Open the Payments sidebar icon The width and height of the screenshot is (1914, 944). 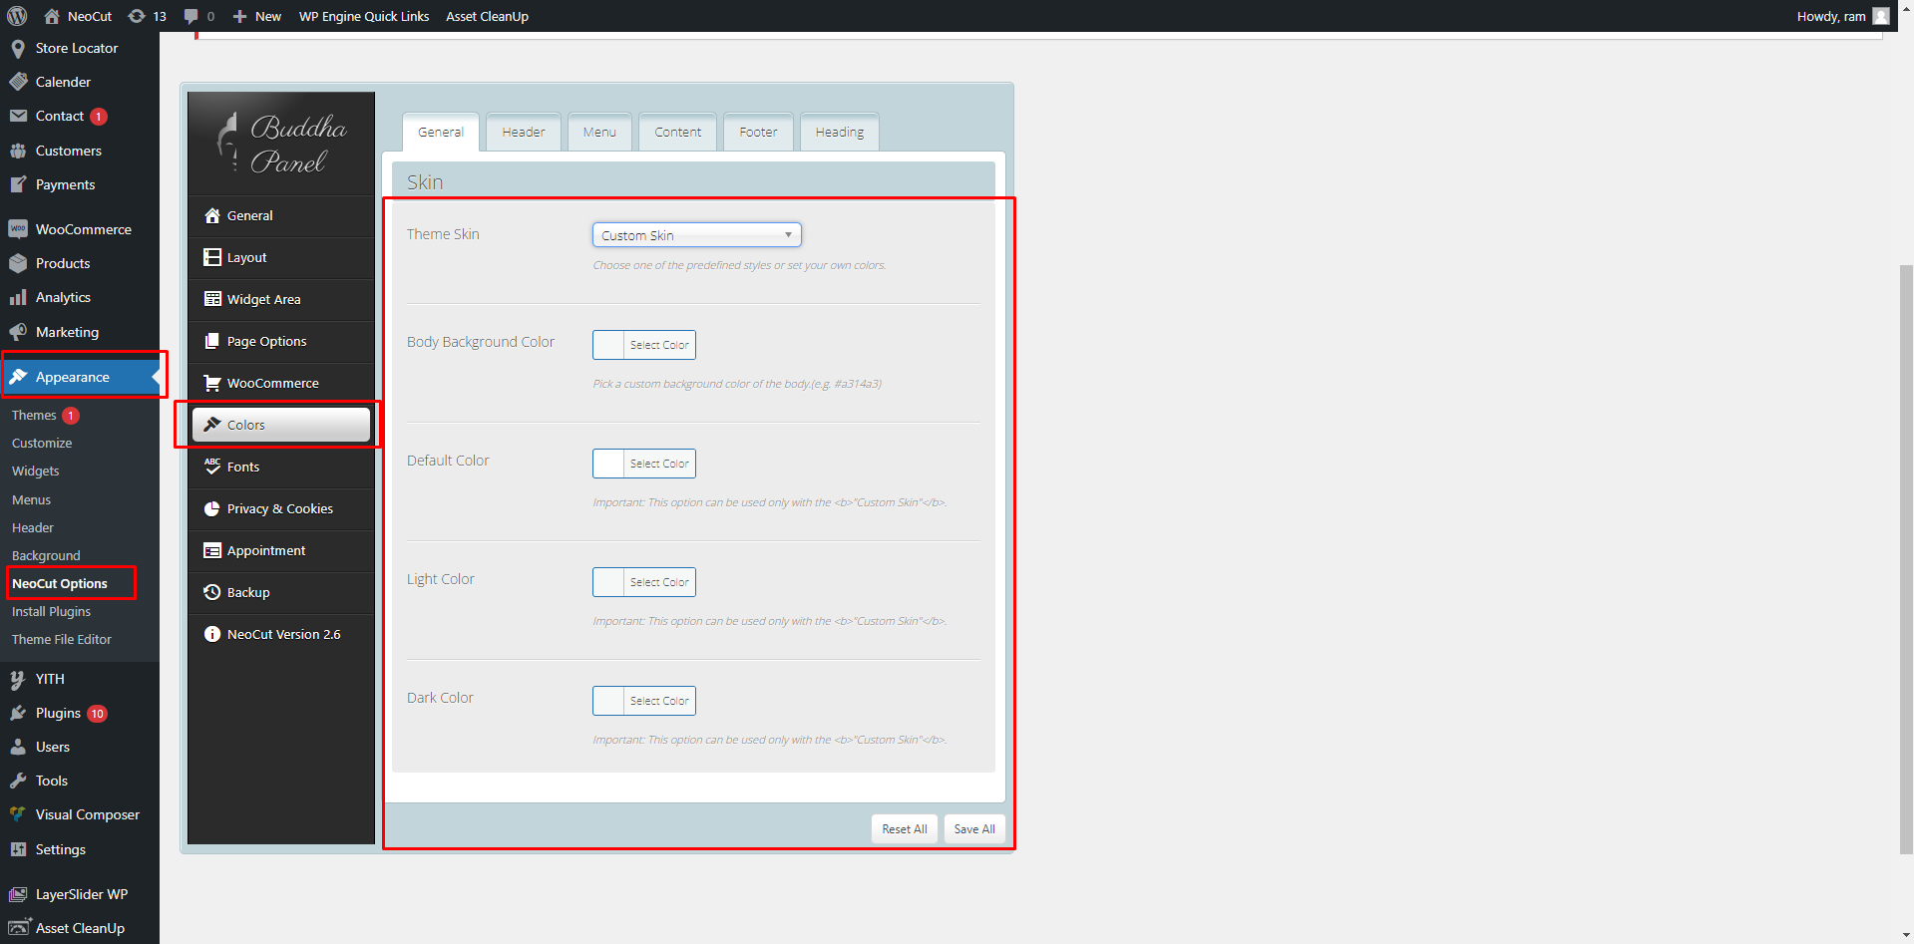coord(18,184)
